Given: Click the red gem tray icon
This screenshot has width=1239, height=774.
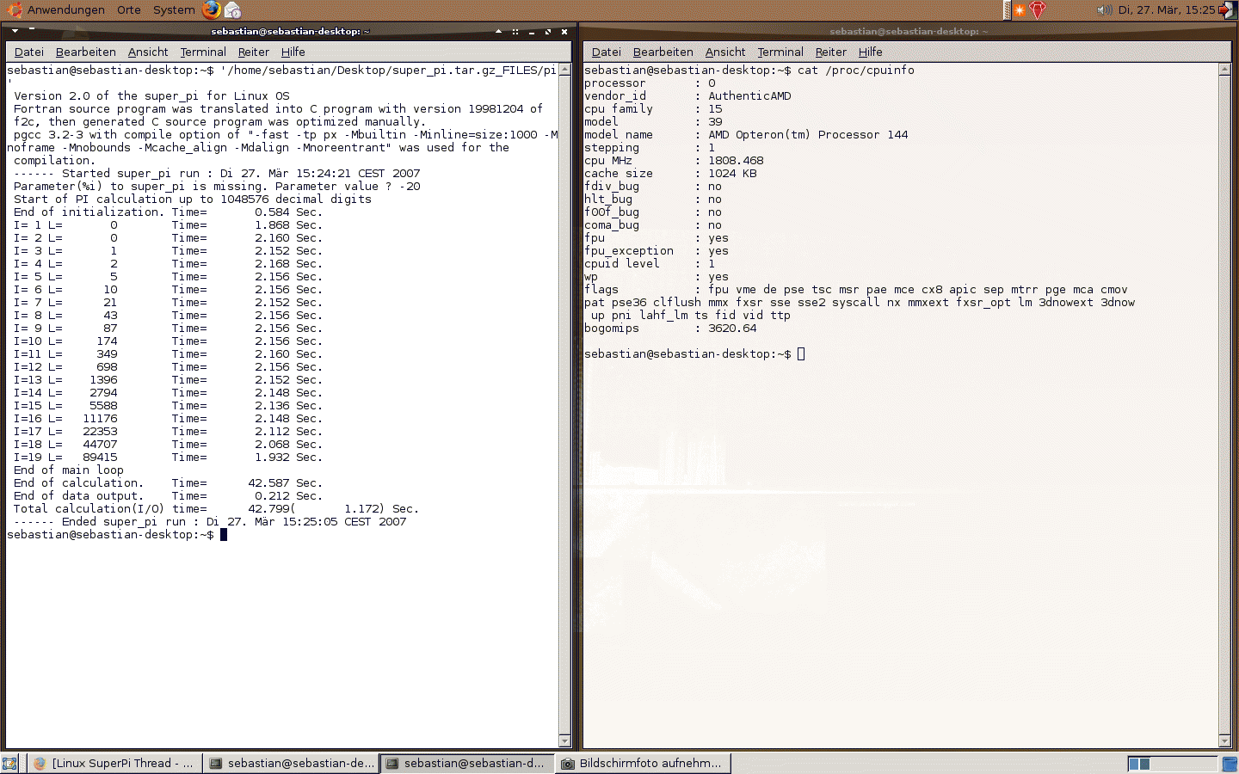Looking at the screenshot, I should (1038, 10).
